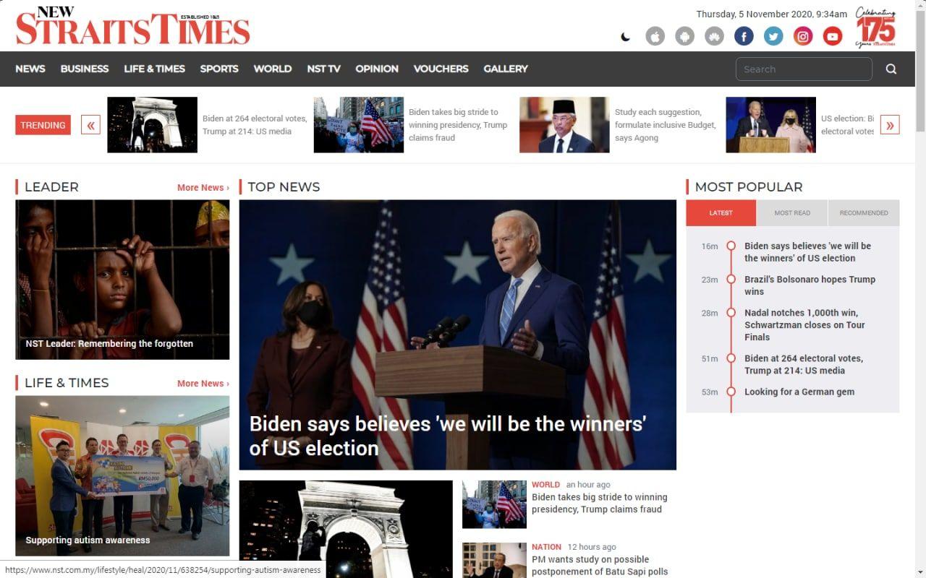The height and width of the screenshot is (578, 926).
Task: Open the Supporting autism awareness thumbnail
Action: (122, 475)
